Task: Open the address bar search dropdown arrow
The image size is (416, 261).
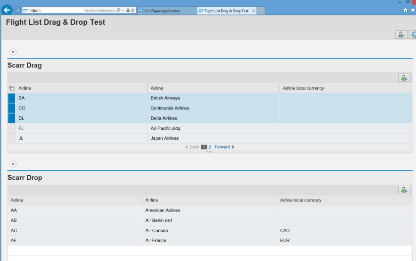Action: point(123,10)
